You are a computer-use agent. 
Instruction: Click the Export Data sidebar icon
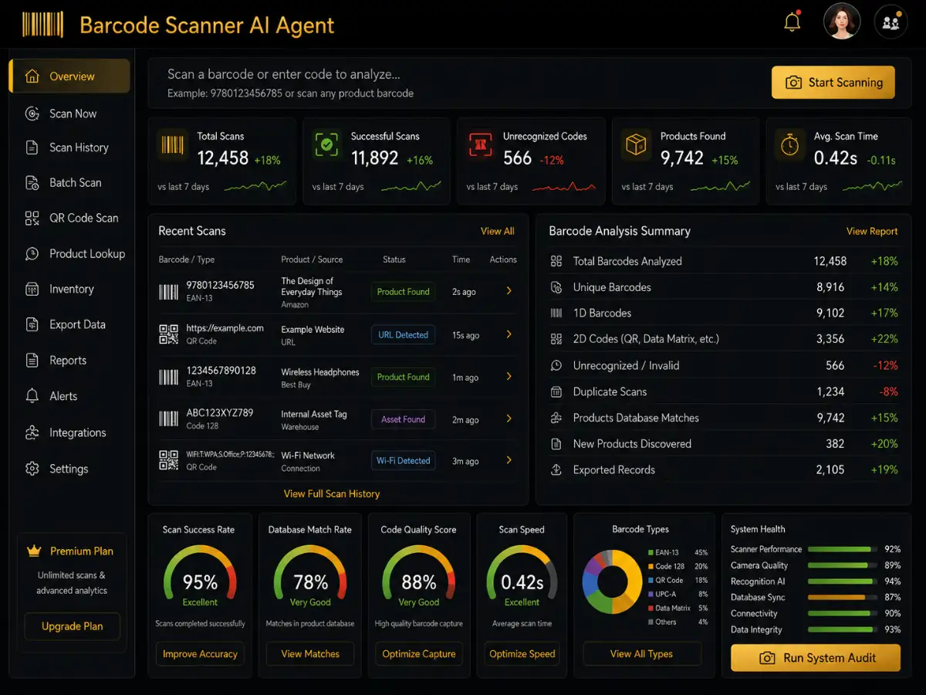pyautogui.click(x=32, y=324)
